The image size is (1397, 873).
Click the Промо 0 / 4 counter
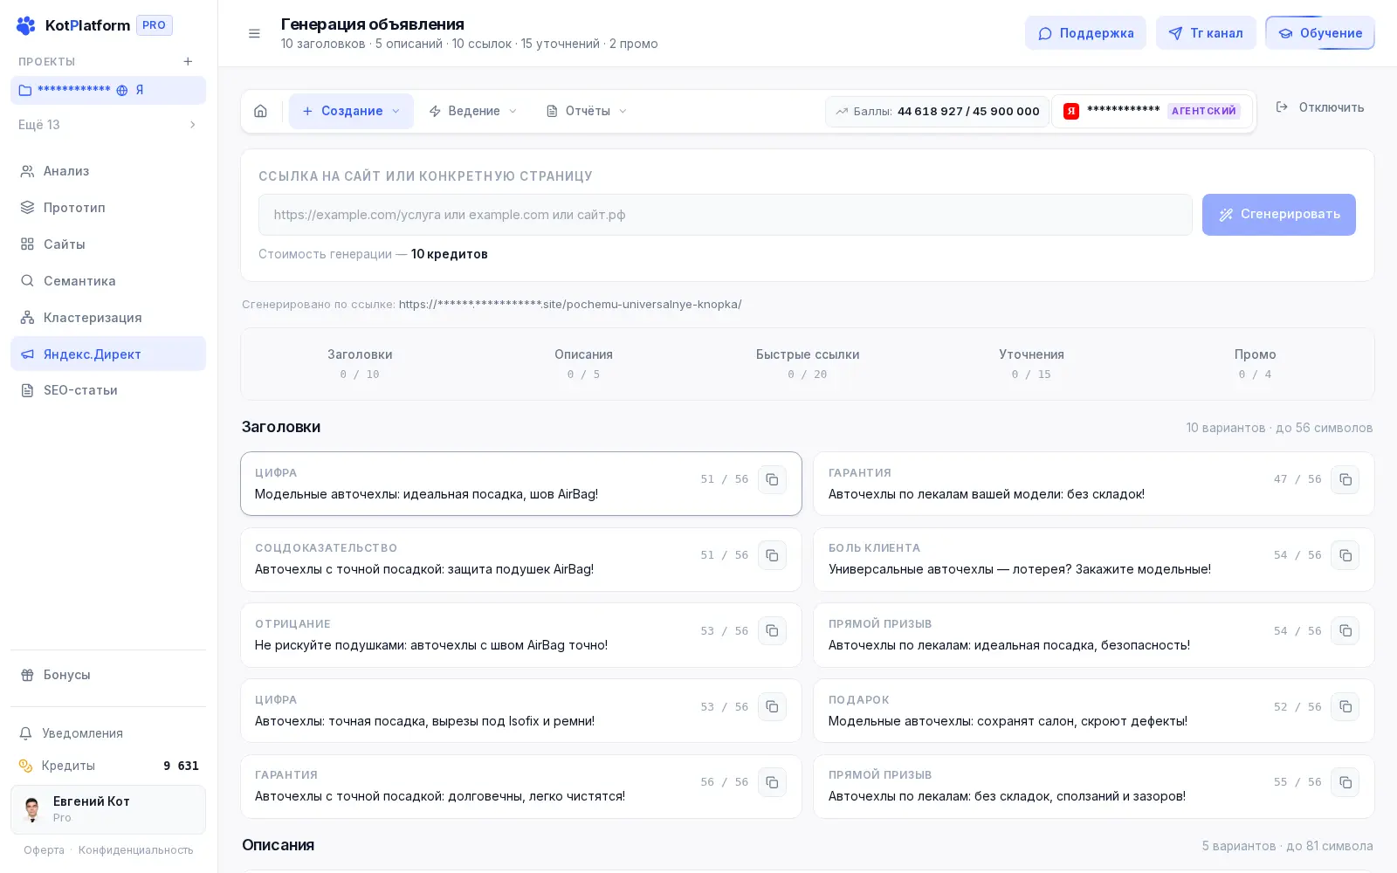(x=1255, y=364)
